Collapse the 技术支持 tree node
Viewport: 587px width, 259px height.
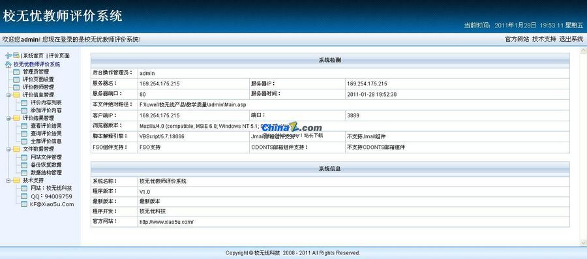(x=8, y=181)
